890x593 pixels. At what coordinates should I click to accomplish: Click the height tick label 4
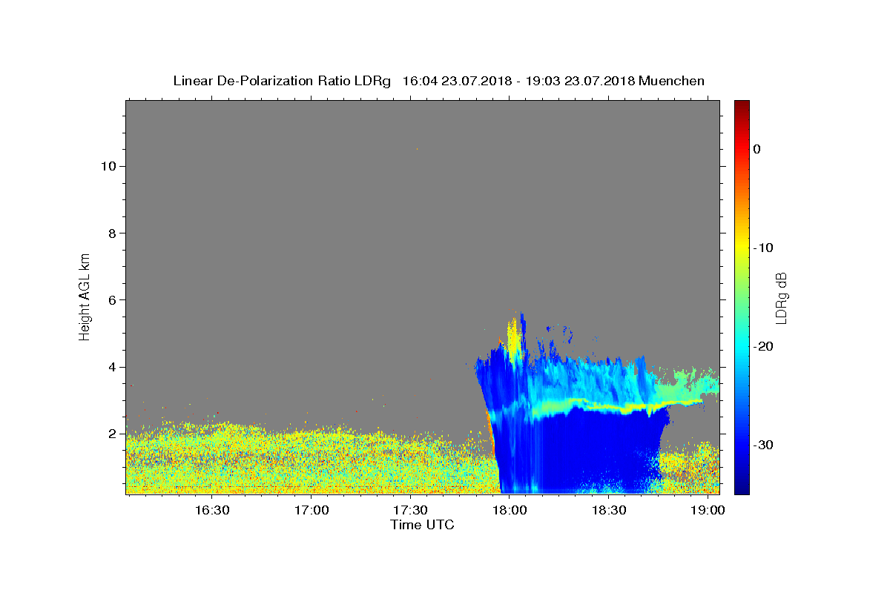111,367
